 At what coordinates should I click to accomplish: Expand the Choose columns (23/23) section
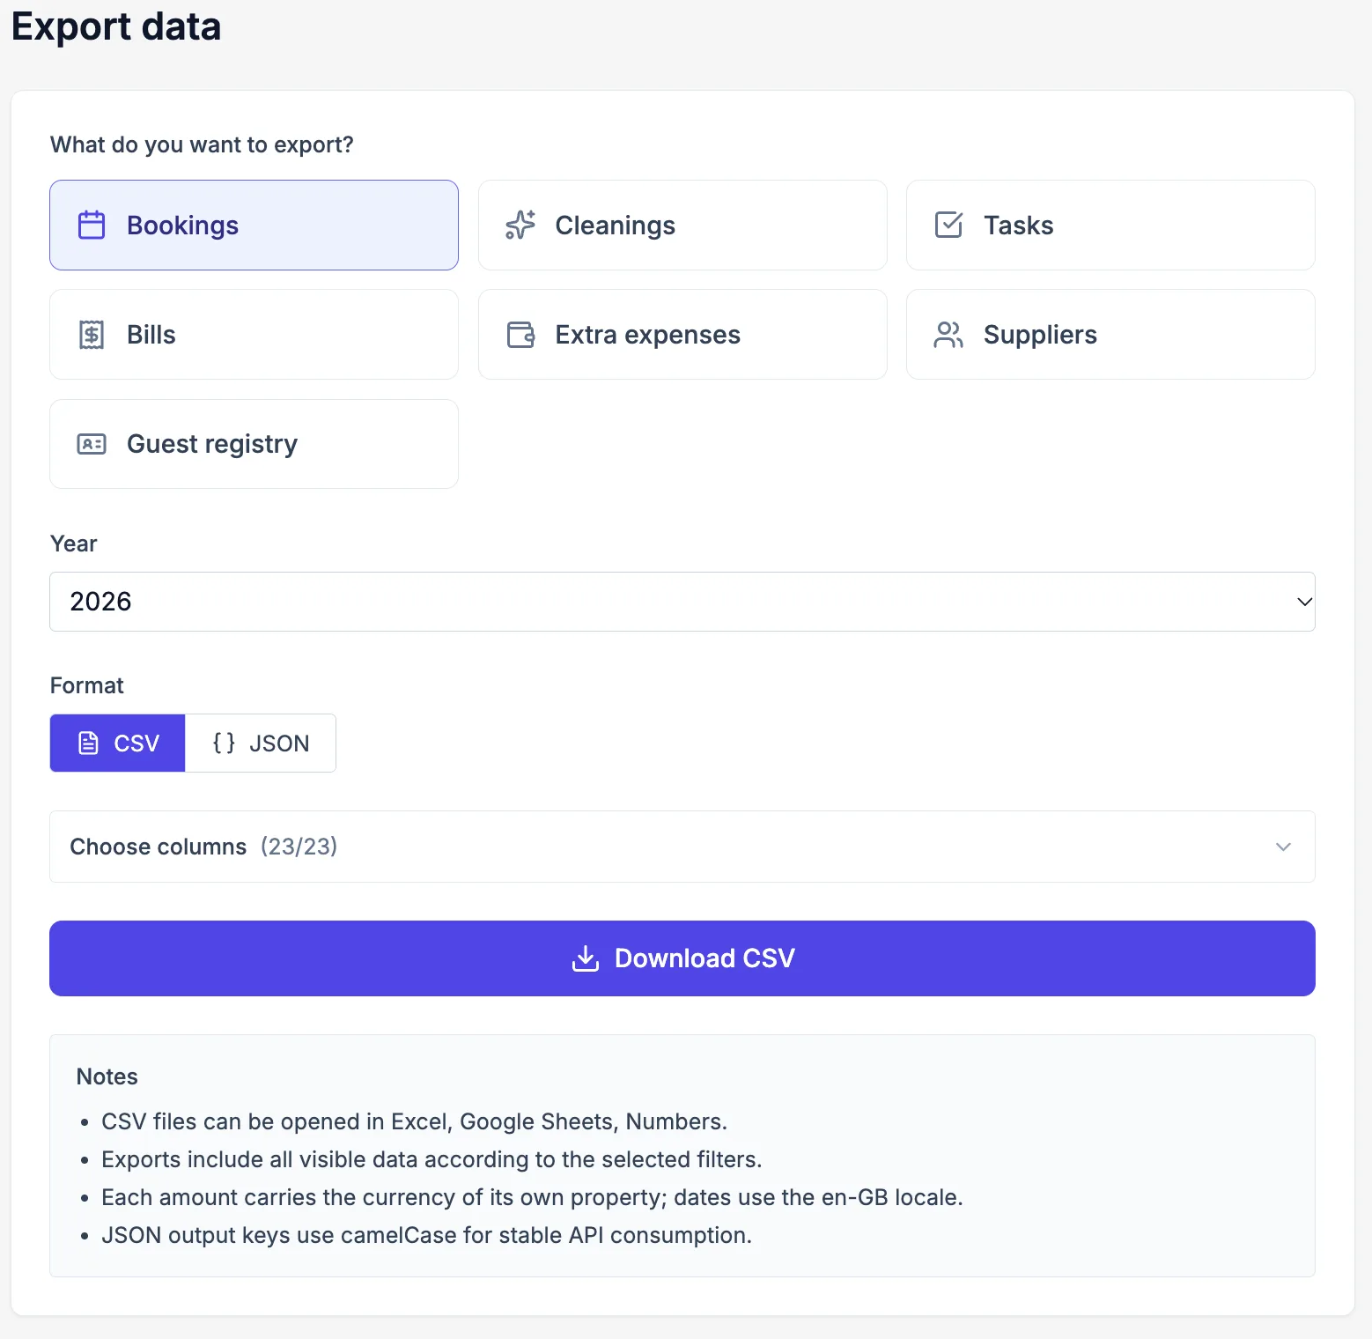click(682, 847)
